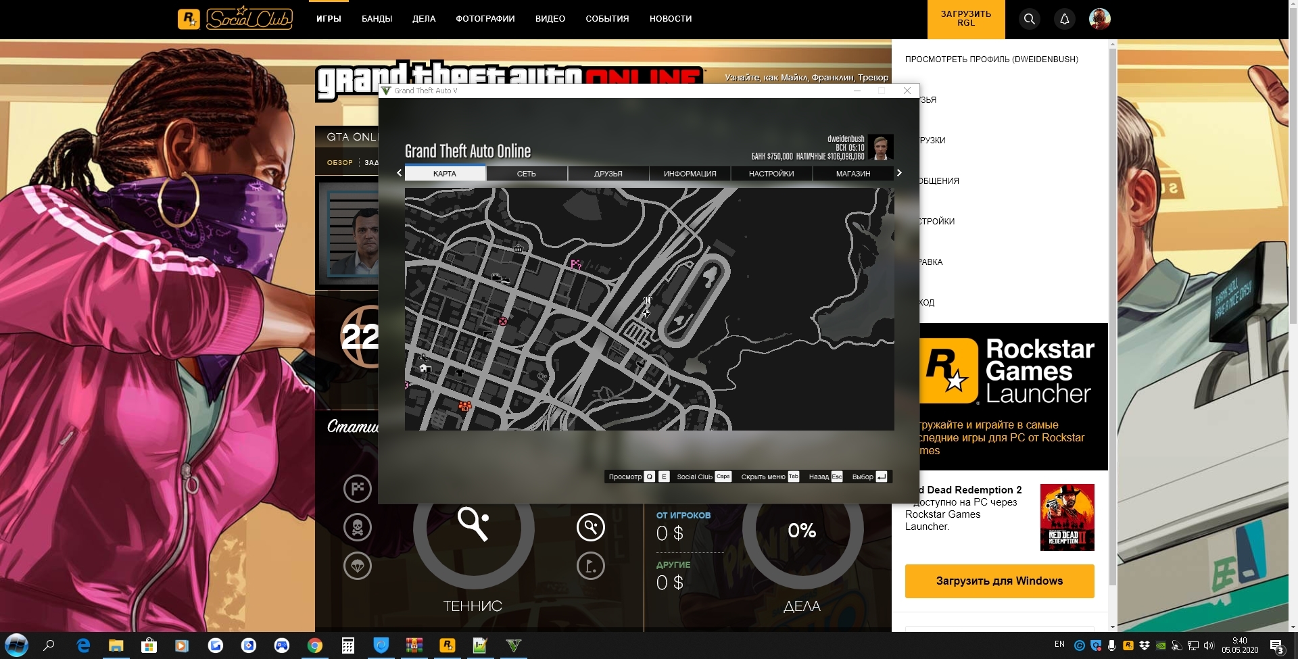Switch to the КАРТА tab in GTA Online
This screenshot has width=1298, height=659.
click(445, 174)
